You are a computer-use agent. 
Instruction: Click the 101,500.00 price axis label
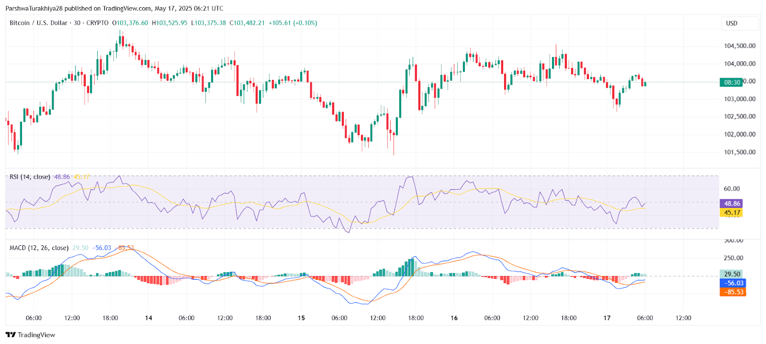click(x=740, y=152)
